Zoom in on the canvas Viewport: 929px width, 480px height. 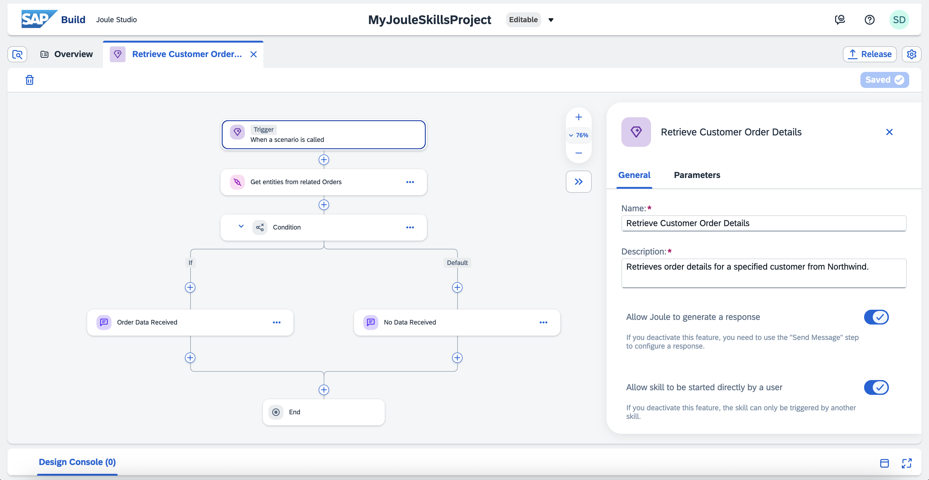[x=578, y=118]
